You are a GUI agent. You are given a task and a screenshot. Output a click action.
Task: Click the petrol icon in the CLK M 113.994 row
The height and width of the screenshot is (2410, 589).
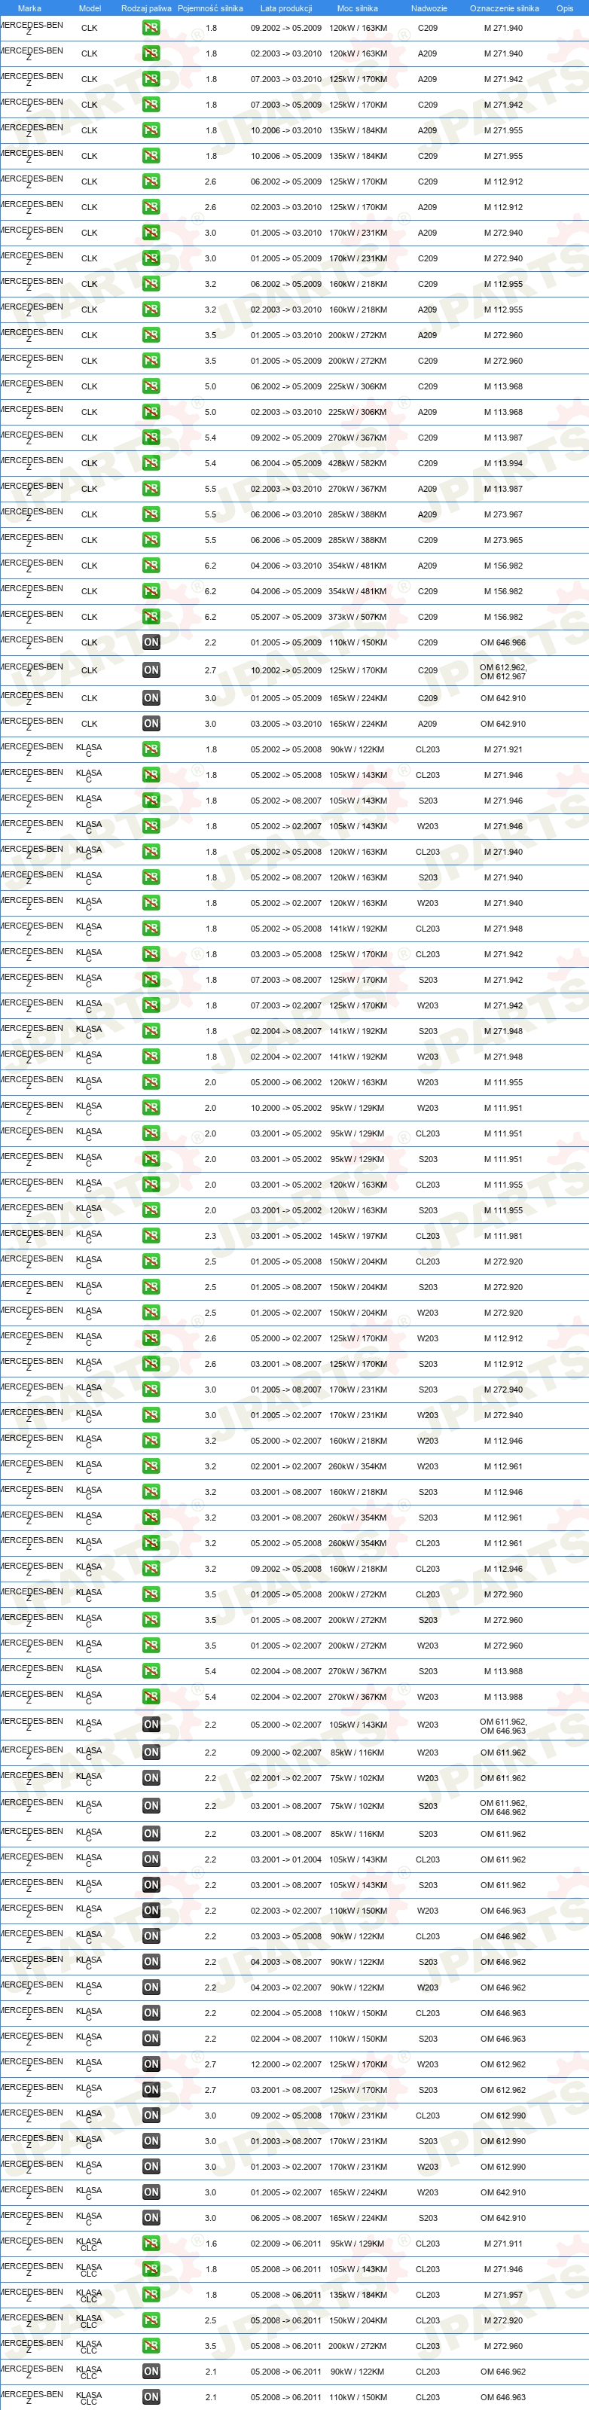(151, 463)
